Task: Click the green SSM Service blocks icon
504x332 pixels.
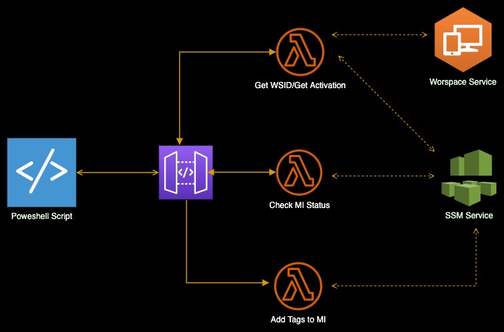Action: tap(469, 178)
